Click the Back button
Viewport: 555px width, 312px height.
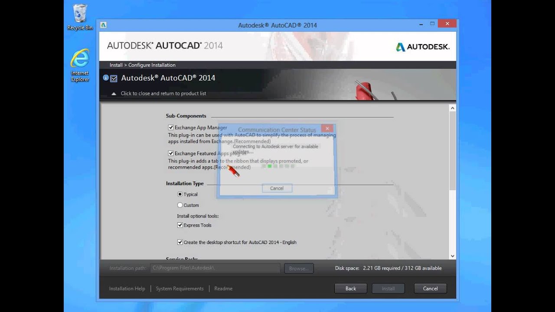(x=351, y=289)
